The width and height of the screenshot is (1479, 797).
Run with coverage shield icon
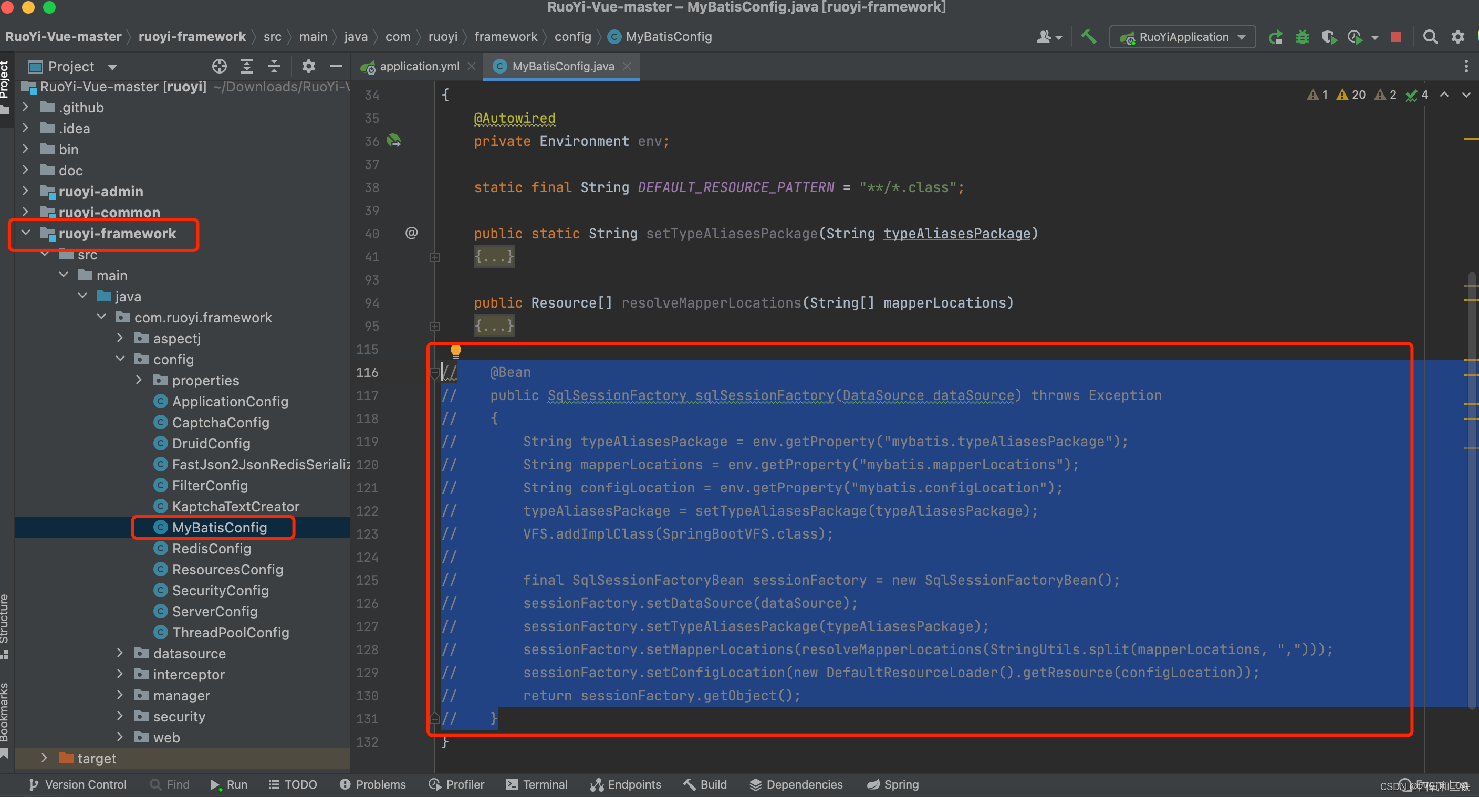(1329, 37)
